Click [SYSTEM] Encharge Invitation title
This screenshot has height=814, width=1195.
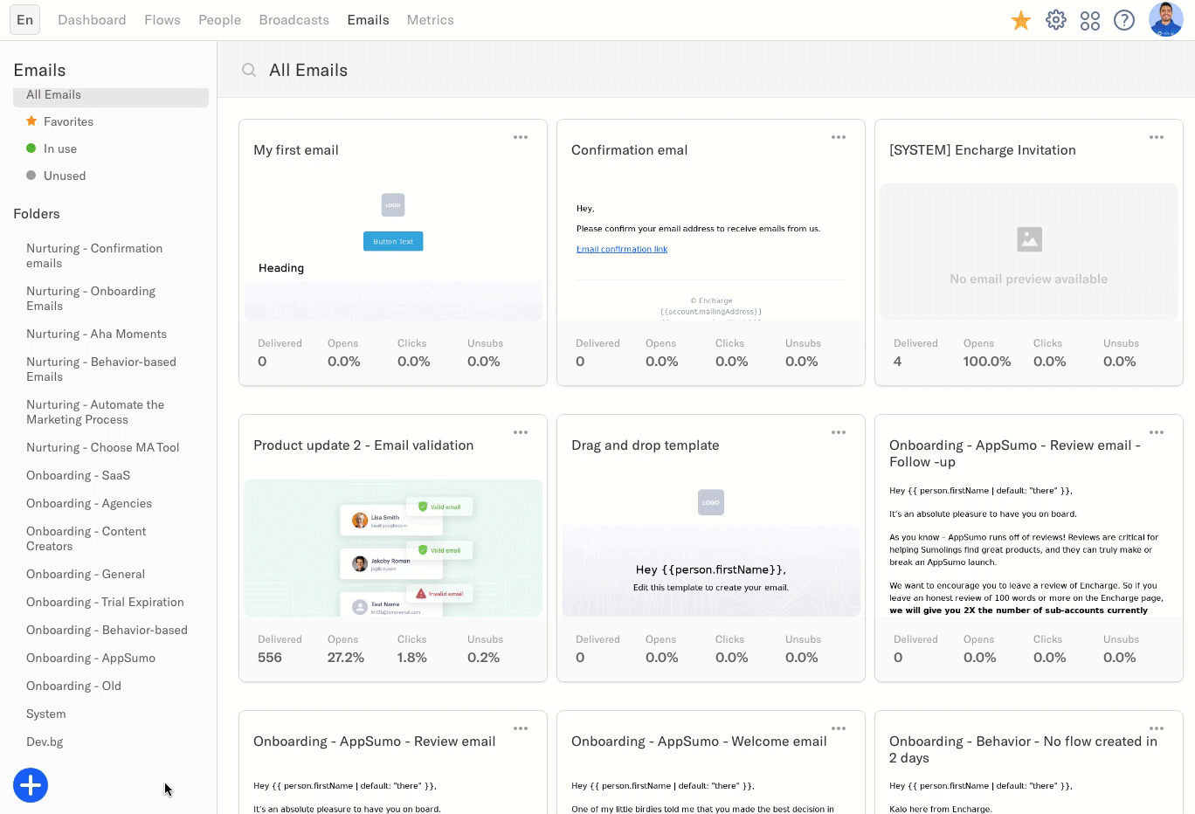pos(982,150)
